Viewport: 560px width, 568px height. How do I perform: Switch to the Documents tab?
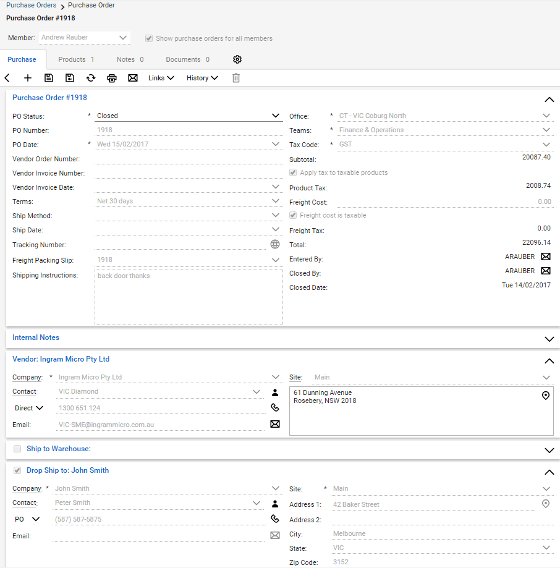187,59
